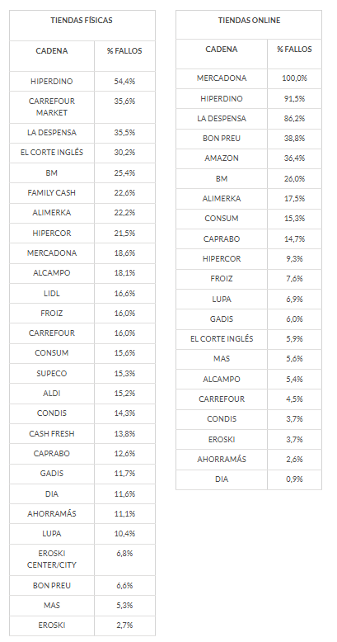337x642 pixels.
Task: Click EL CORTE INGLÉS in physical stores
Action: 52,153
